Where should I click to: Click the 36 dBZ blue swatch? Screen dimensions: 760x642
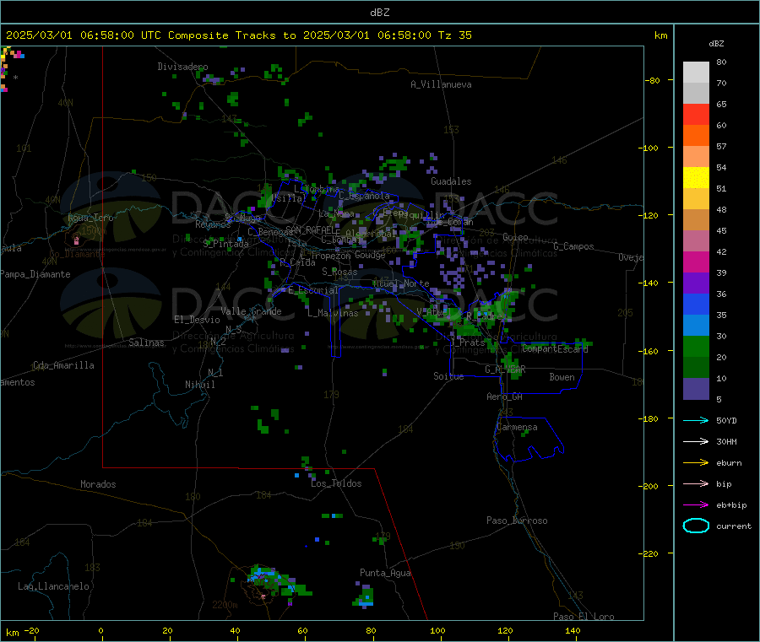click(x=696, y=305)
